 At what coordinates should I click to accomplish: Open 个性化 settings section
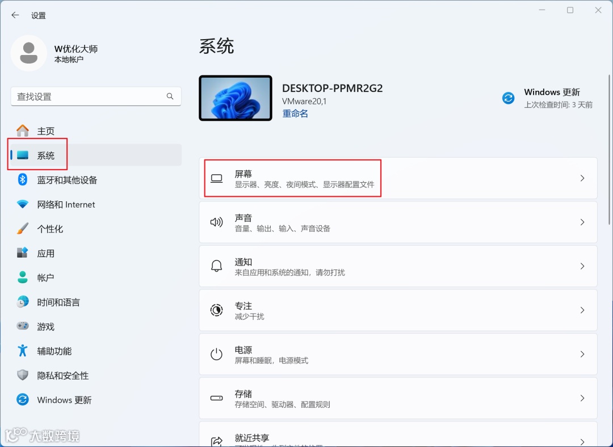[x=96, y=229]
